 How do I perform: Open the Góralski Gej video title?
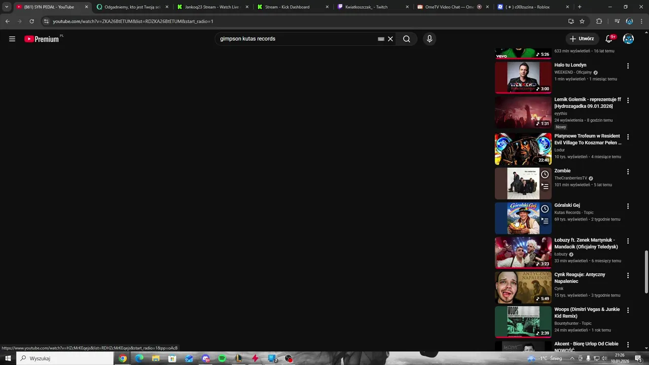(x=567, y=205)
